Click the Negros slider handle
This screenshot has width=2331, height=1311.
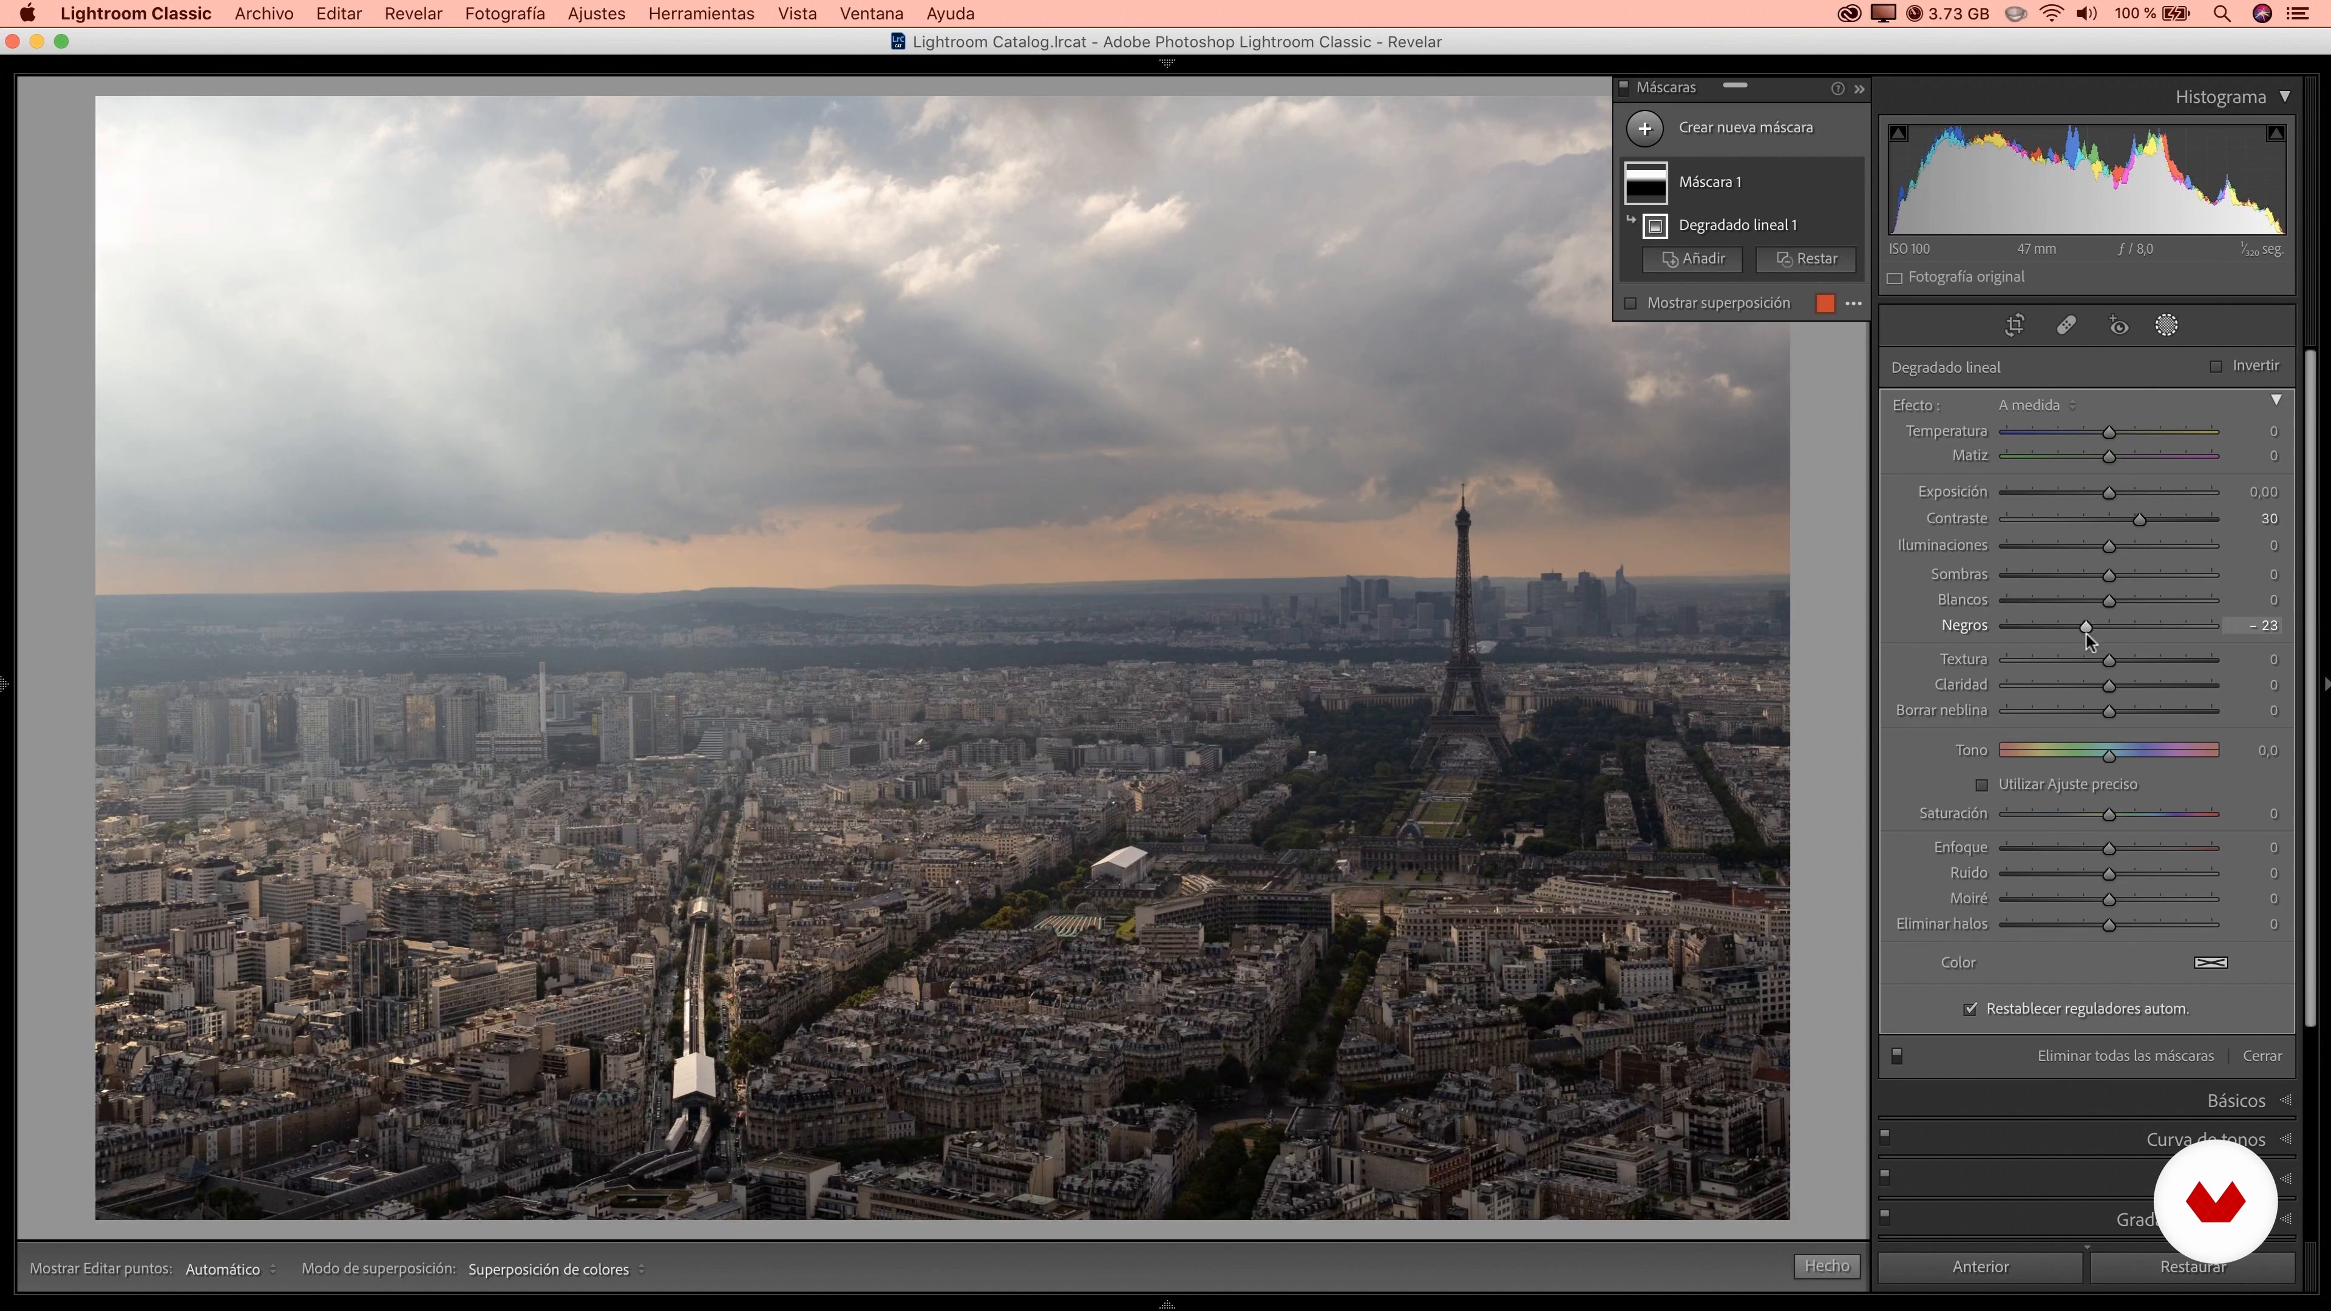[x=2086, y=627]
